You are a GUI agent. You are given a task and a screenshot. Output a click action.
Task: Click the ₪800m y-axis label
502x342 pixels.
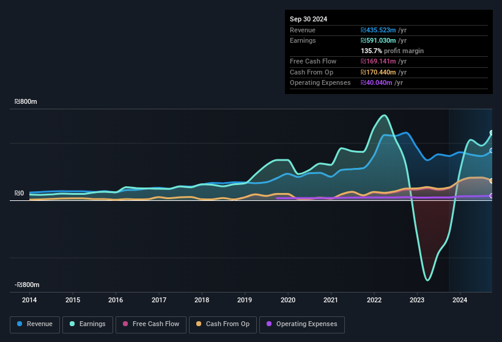coord(26,101)
